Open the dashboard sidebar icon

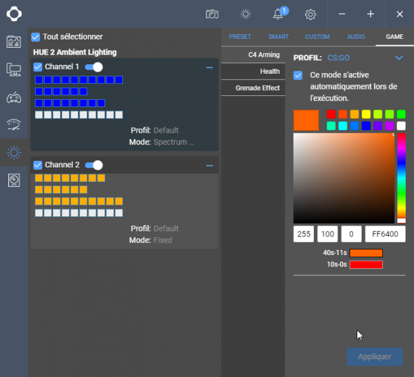click(14, 42)
